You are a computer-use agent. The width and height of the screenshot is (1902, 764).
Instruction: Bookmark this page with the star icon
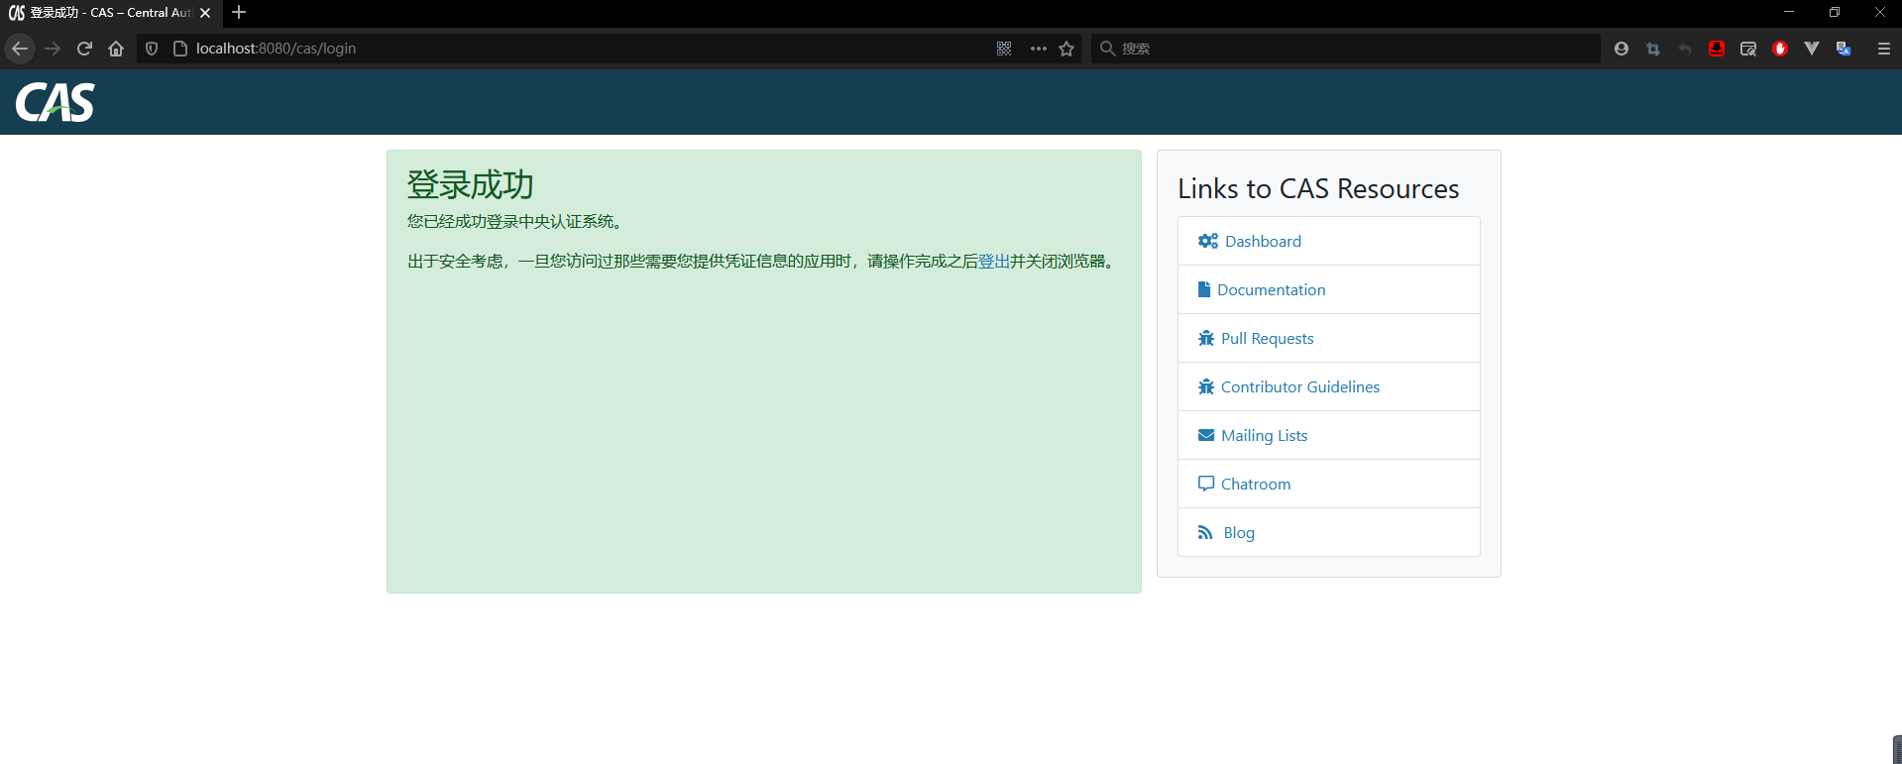click(1066, 49)
